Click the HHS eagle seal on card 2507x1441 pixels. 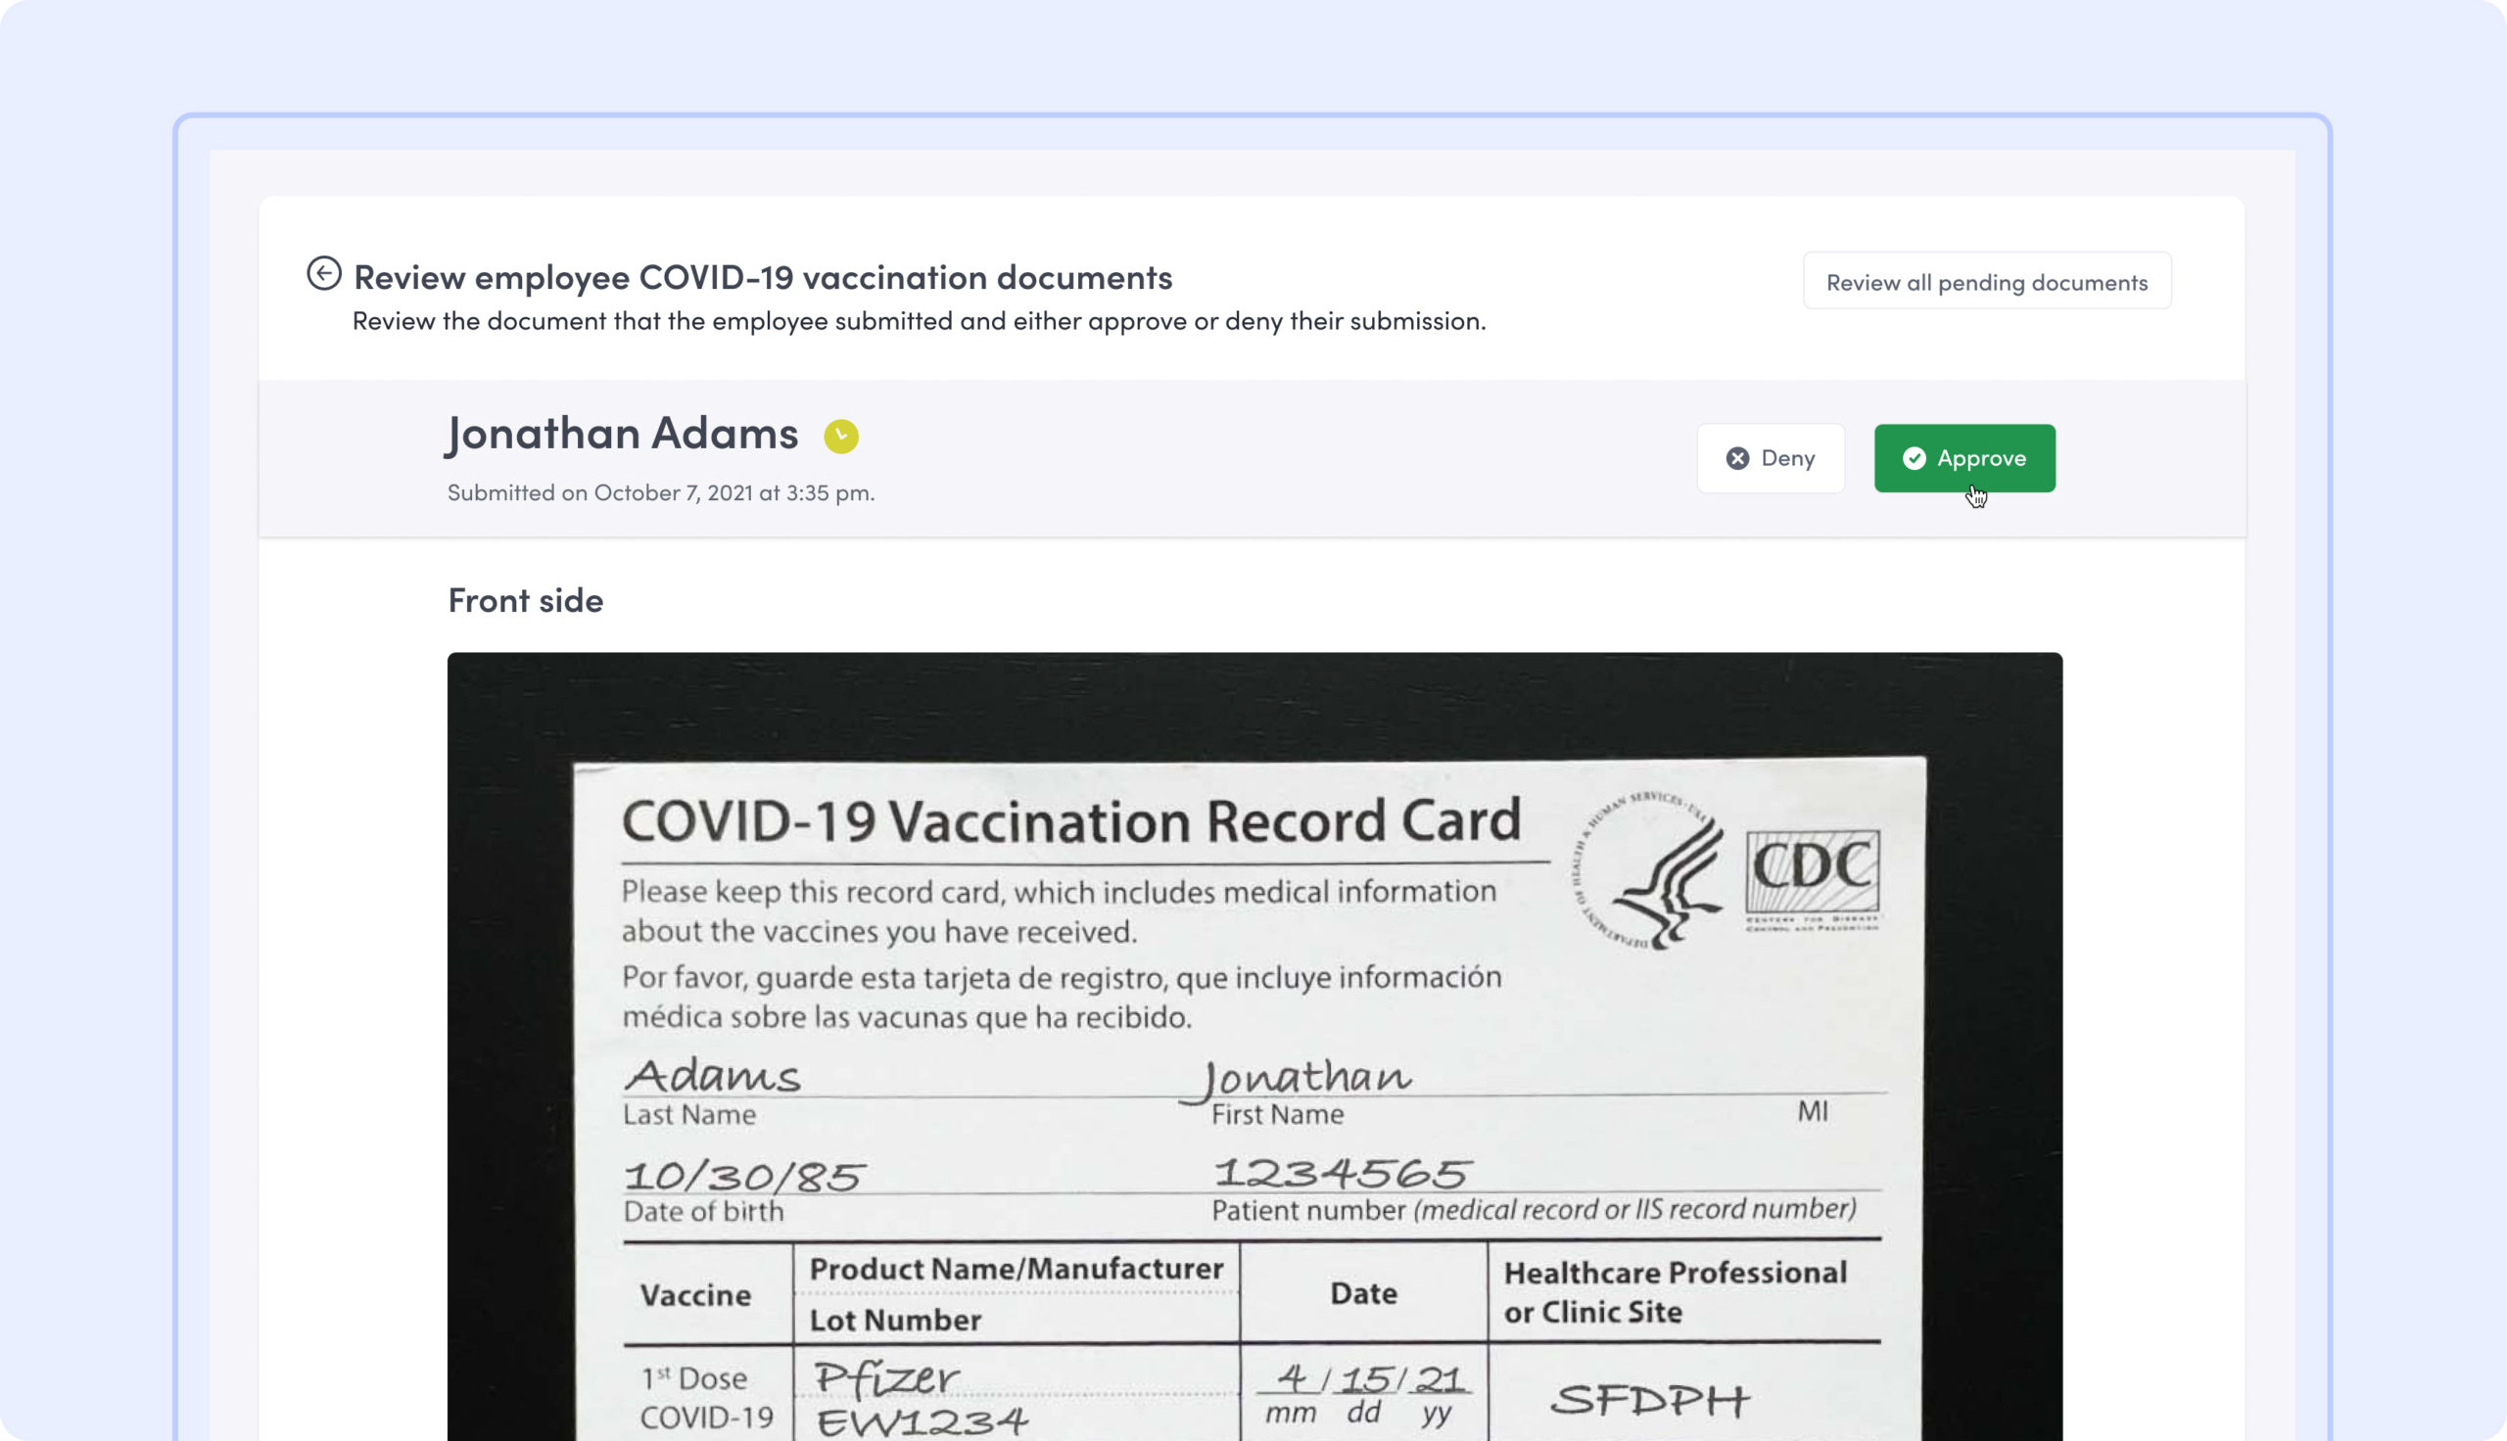[1648, 873]
